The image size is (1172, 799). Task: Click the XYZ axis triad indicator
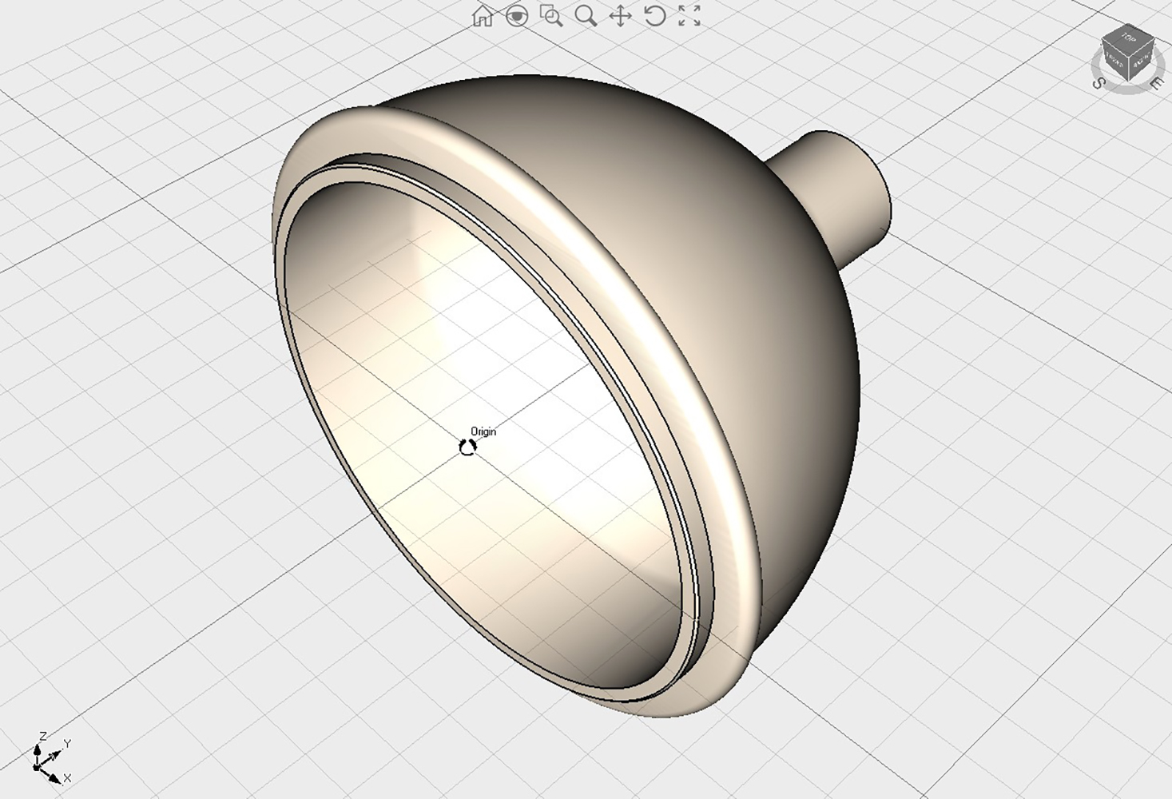[50, 759]
